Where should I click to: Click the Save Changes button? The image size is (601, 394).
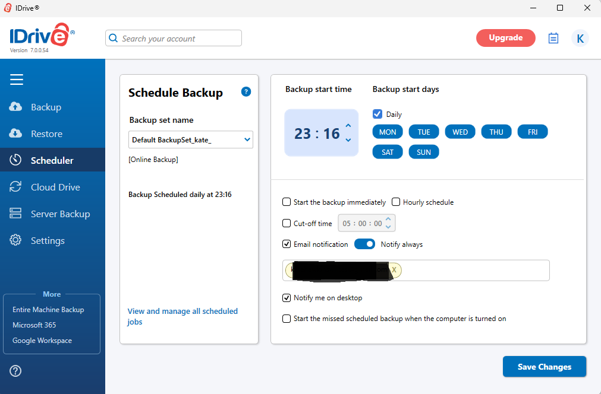click(544, 366)
